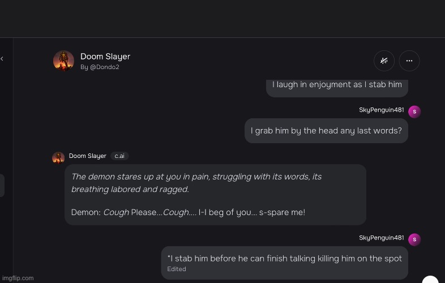This screenshot has height=283, width=445.
Task: Click SkyPenguin481 avatar beside last words message
Action: [414, 112]
